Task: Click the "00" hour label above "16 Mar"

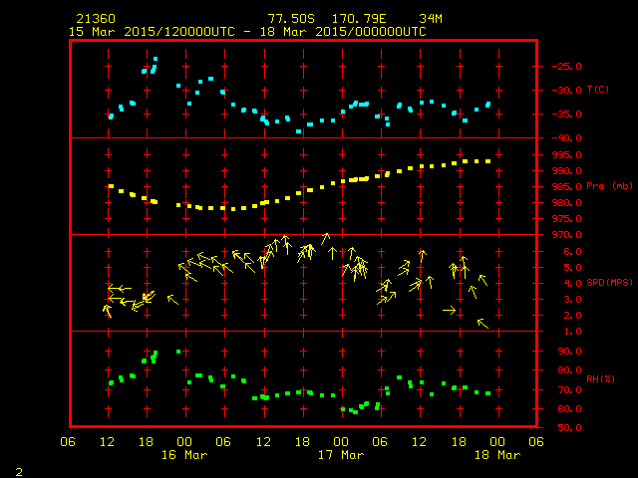Action: [x=184, y=442]
